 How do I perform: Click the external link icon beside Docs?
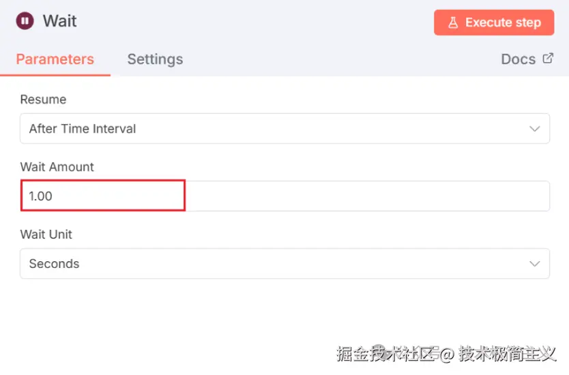[x=548, y=59]
